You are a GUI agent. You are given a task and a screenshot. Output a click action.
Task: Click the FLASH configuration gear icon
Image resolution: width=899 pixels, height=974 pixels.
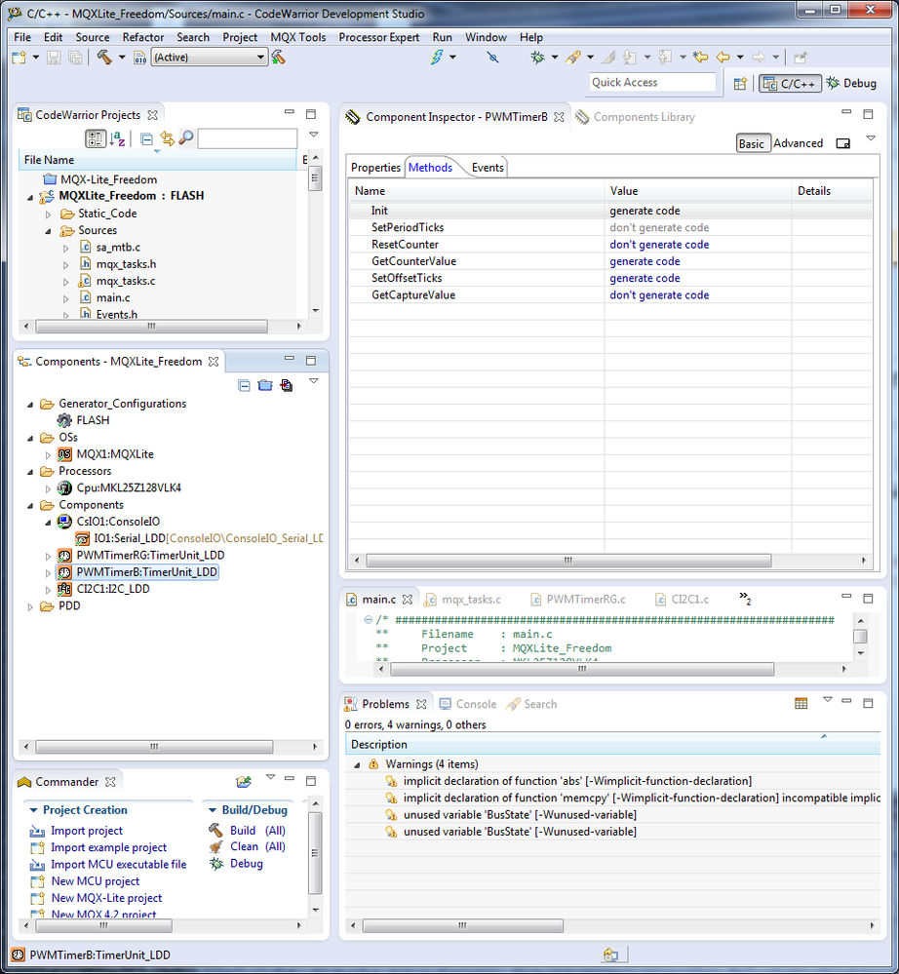[x=64, y=420]
